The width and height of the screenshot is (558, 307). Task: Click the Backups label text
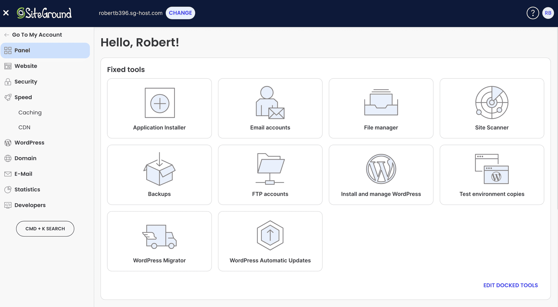click(160, 194)
